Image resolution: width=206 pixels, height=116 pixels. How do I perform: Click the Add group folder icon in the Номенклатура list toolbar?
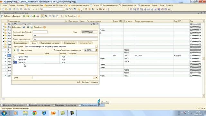pyautogui.click(x=28, y=16)
